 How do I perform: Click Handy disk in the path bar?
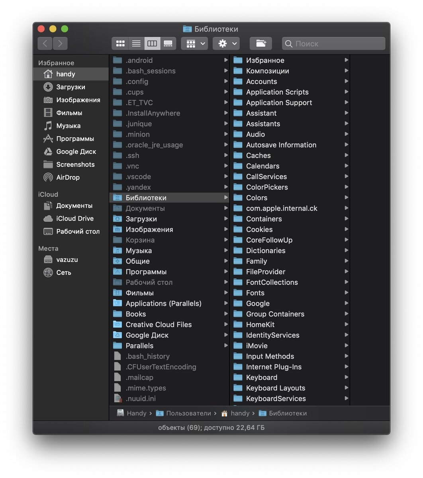pyautogui.click(x=132, y=413)
